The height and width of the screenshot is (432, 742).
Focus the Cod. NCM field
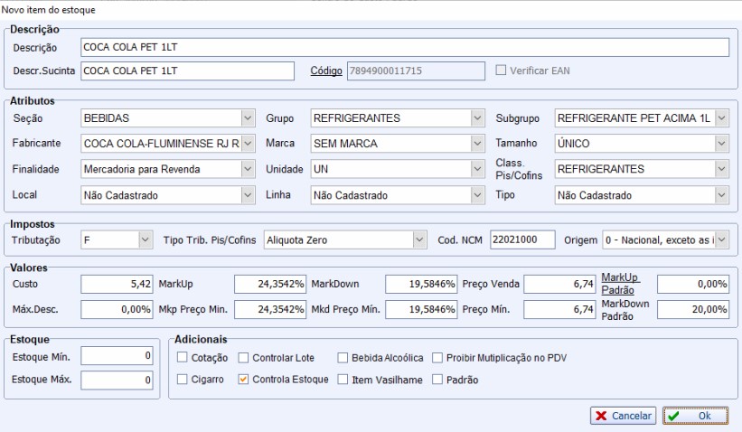521,239
